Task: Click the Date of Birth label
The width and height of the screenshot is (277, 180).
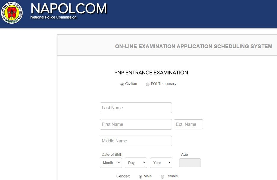Action: pyautogui.click(x=112, y=154)
